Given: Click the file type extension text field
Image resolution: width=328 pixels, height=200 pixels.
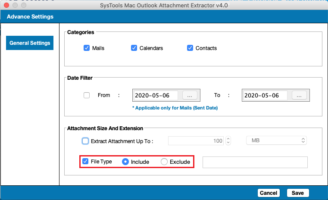Looking at the screenshot, I should [x=255, y=162].
